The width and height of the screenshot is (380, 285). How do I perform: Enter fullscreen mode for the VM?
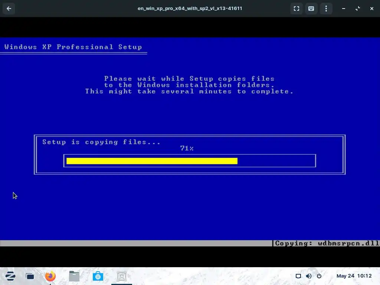297,9
